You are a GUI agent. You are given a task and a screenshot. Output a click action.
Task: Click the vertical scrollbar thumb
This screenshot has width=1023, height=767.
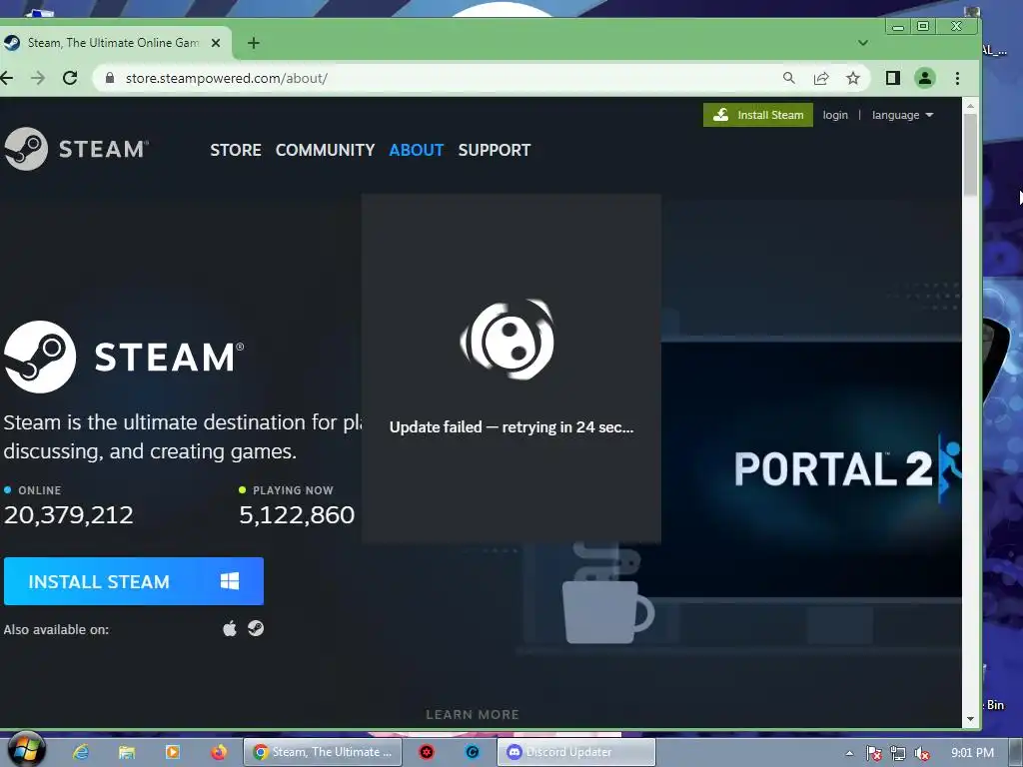[x=970, y=155]
